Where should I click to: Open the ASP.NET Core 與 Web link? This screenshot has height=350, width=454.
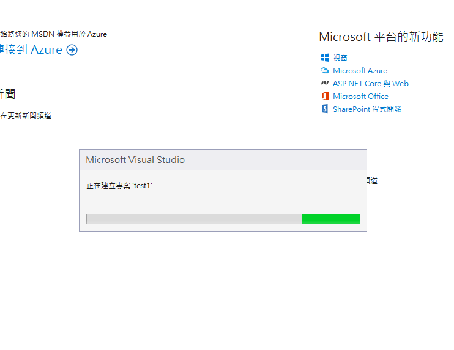pyautogui.click(x=371, y=84)
